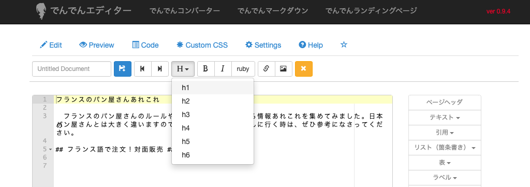Switch to the Preview tab
This screenshot has height=187, width=530.
[x=97, y=45]
